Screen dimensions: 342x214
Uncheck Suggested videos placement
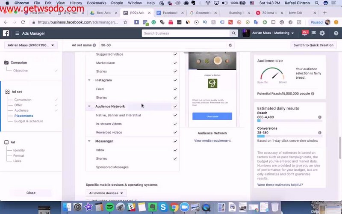pyautogui.click(x=175, y=54)
